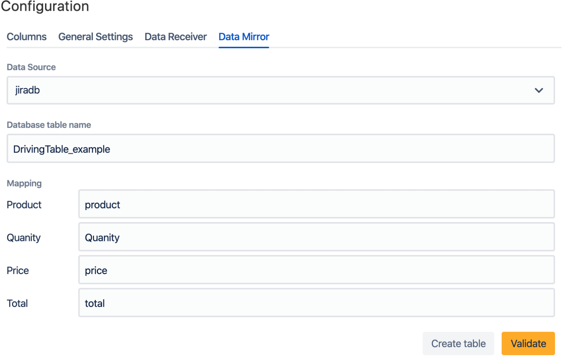Select the Total mapping field containing total
566x361 pixels.
[316, 303]
